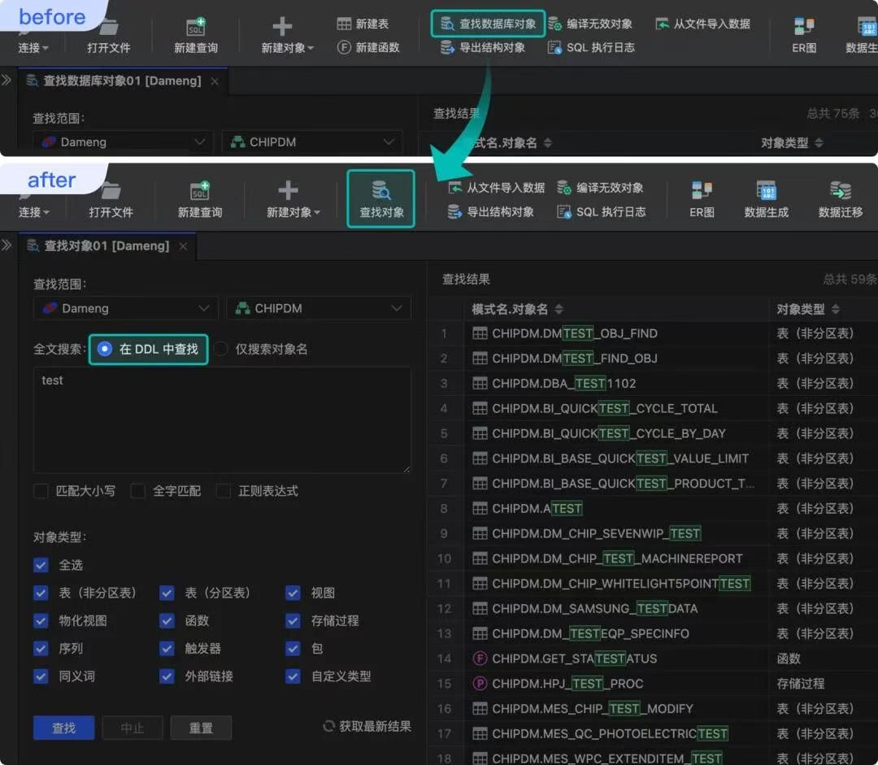The image size is (878, 765).
Task: Open Dameng dropdown in after panel
Action: [125, 309]
